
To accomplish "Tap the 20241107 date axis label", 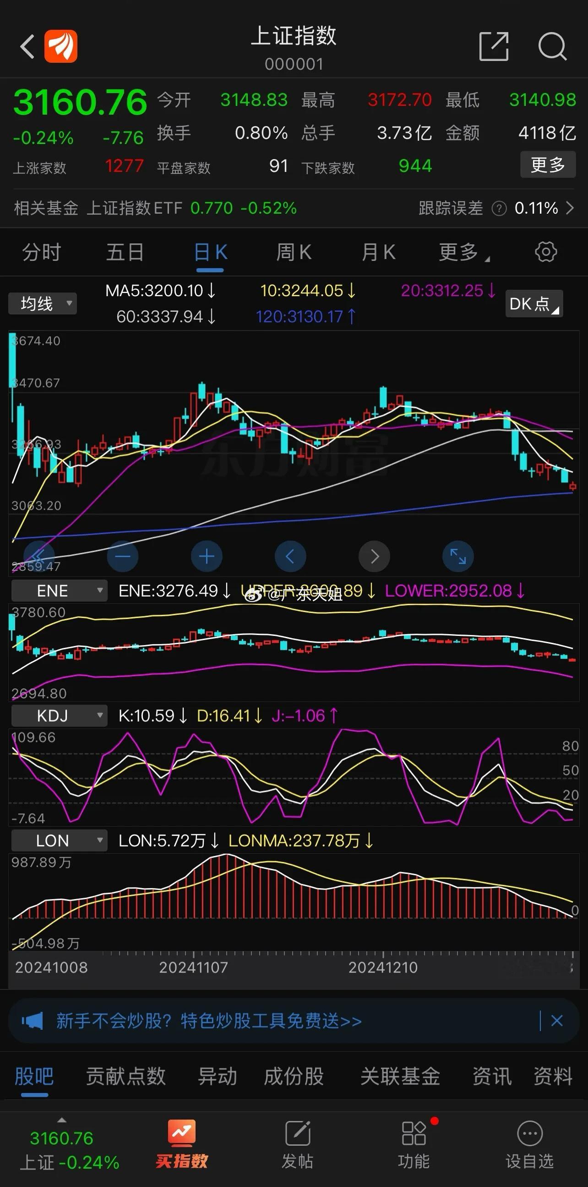I will click(x=193, y=967).
